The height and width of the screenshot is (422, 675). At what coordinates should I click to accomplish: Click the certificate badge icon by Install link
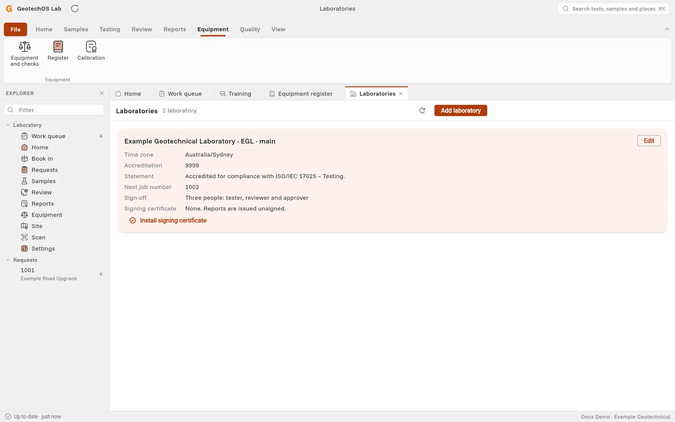click(x=132, y=221)
